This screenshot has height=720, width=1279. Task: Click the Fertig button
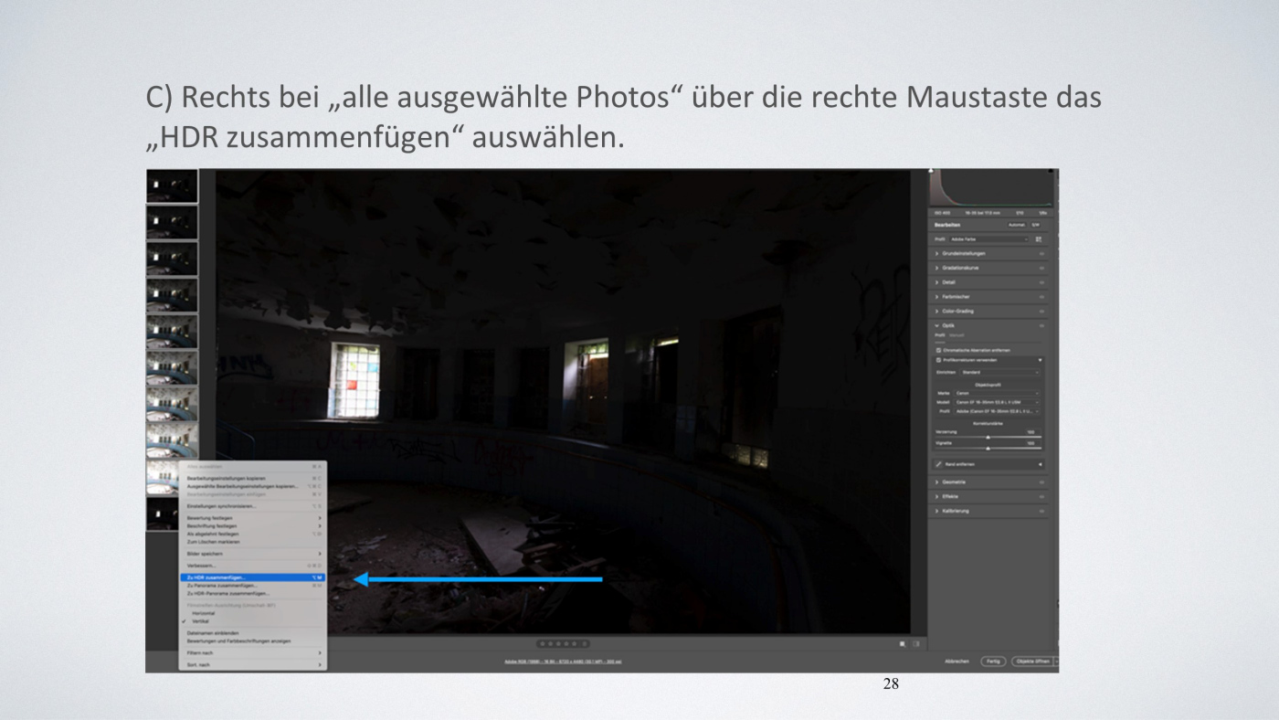click(x=993, y=661)
